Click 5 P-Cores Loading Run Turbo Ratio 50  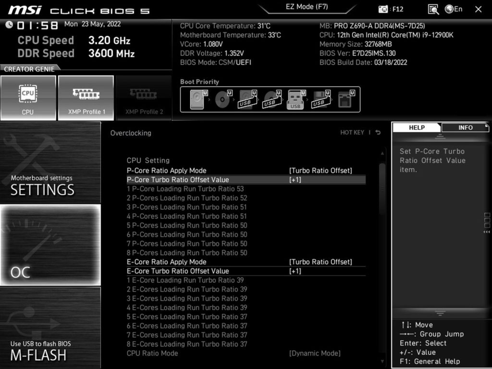pos(187,225)
